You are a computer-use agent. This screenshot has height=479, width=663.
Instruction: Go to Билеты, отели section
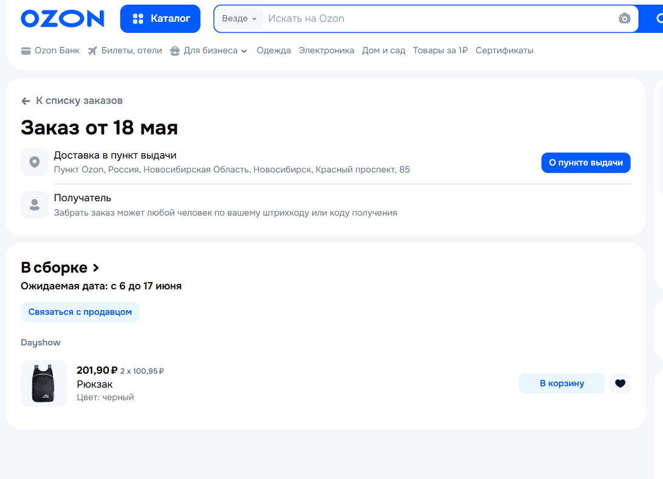tap(125, 50)
